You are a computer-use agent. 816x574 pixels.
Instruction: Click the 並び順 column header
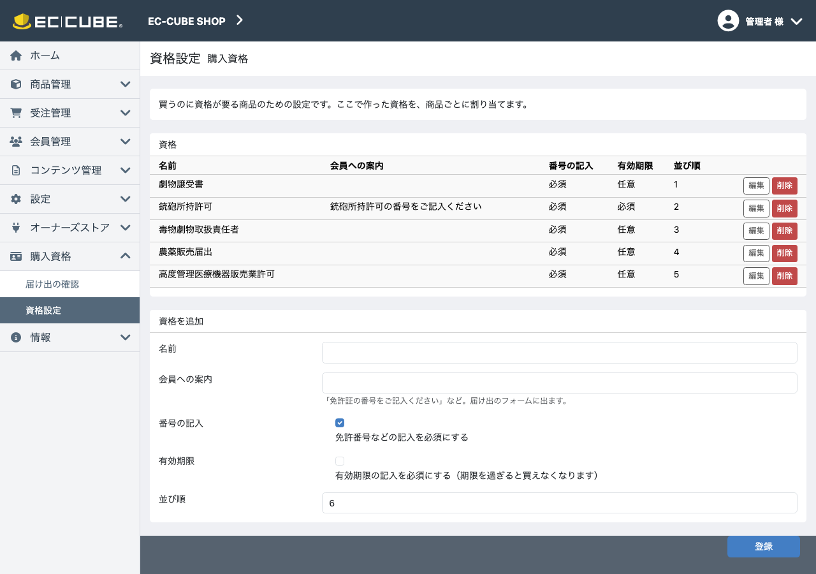coord(687,166)
